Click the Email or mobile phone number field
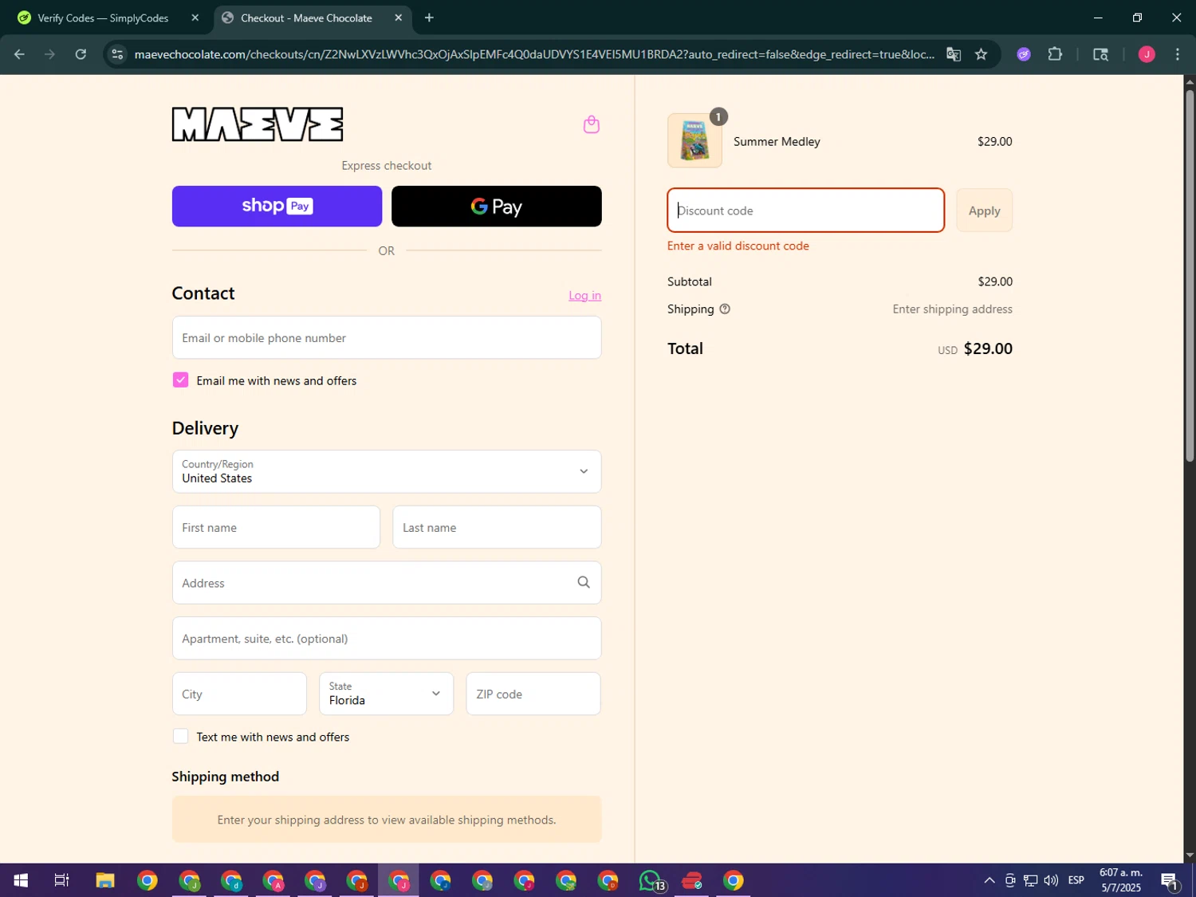1196x897 pixels. (x=387, y=338)
